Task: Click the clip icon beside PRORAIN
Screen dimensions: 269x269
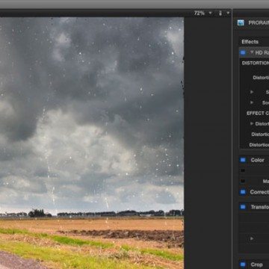Action: click(x=241, y=22)
